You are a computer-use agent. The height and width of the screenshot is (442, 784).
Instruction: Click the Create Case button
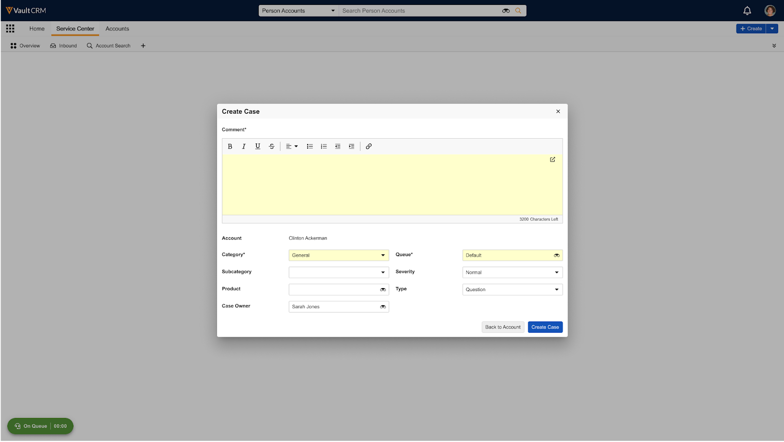coord(545,327)
